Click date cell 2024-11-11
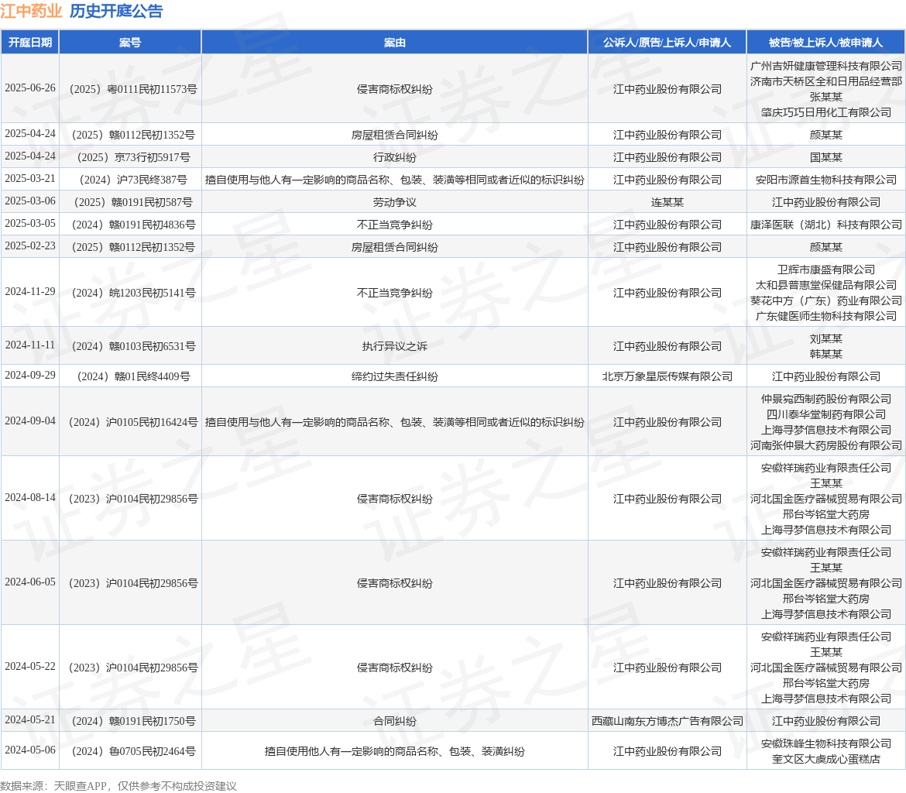Screen dimensions: 906x793 pos(30,345)
